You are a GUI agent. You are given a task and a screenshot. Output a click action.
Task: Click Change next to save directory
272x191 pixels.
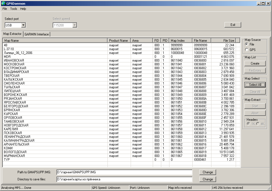click(208, 179)
